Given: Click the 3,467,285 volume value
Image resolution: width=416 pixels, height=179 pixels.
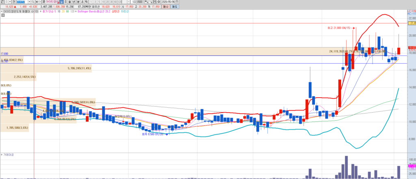Looking at the screenshot, I should 46,6.
